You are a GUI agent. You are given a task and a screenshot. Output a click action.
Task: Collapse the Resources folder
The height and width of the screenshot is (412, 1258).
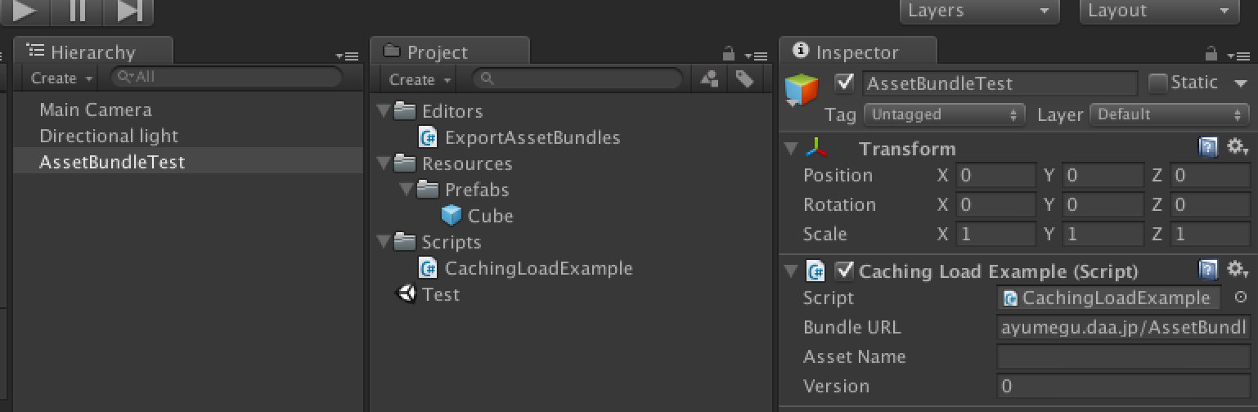[384, 164]
